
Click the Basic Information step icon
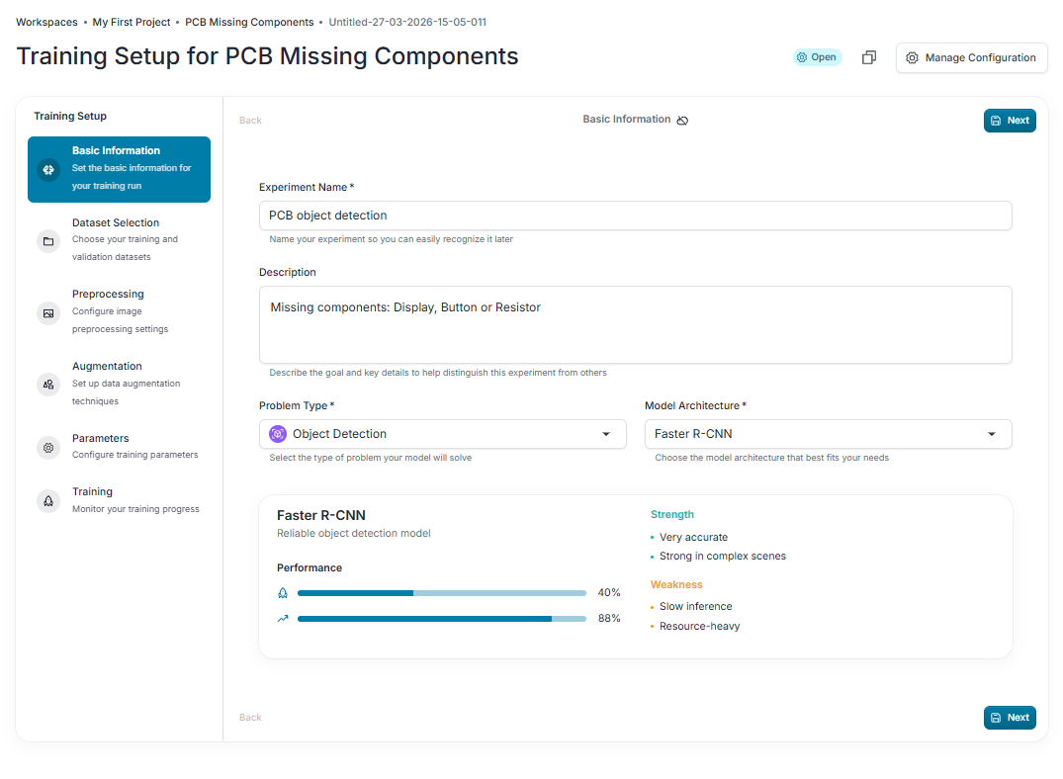48,169
